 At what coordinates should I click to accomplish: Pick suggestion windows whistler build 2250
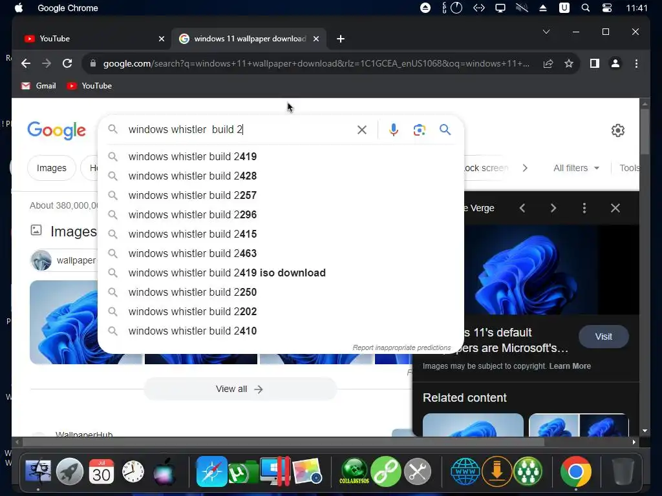click(x=281, y=293)
